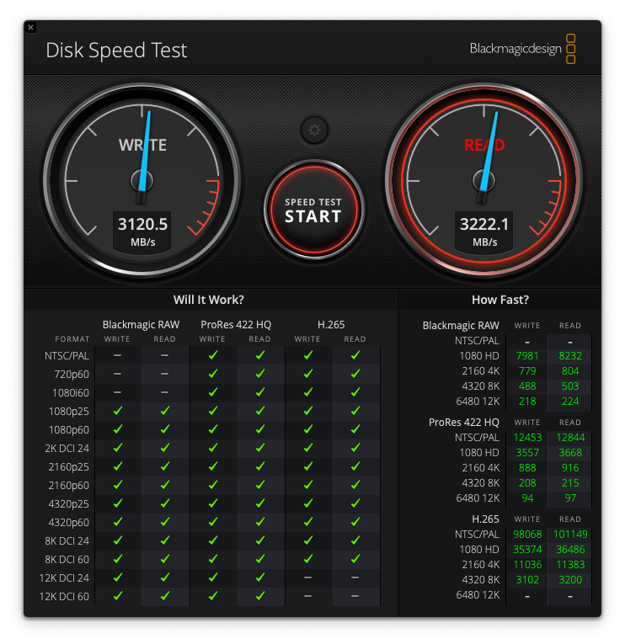625x644 pixels.
Task: Click the 4320p60 format row label
Action: [69, 523]
